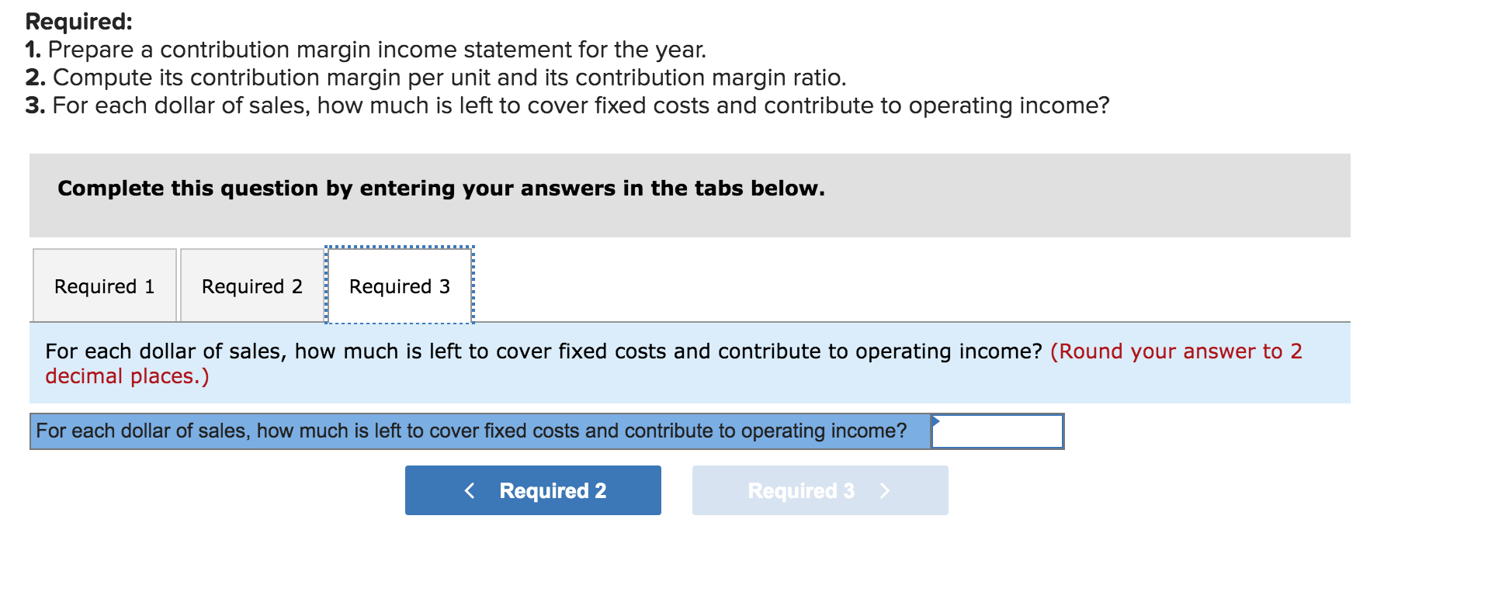Select the dotted outline around Required 3 tab
The image size is (1495, 616).
point(398,248)
